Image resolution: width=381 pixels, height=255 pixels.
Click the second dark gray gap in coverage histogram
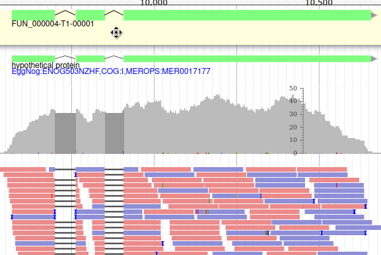click(114, 133)
